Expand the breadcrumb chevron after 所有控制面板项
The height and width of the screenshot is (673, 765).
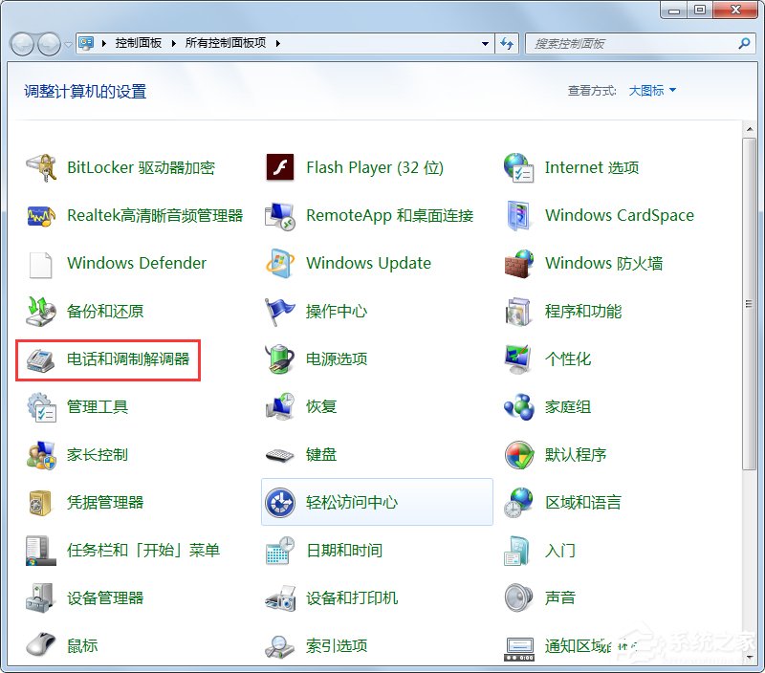coord(275,43)
